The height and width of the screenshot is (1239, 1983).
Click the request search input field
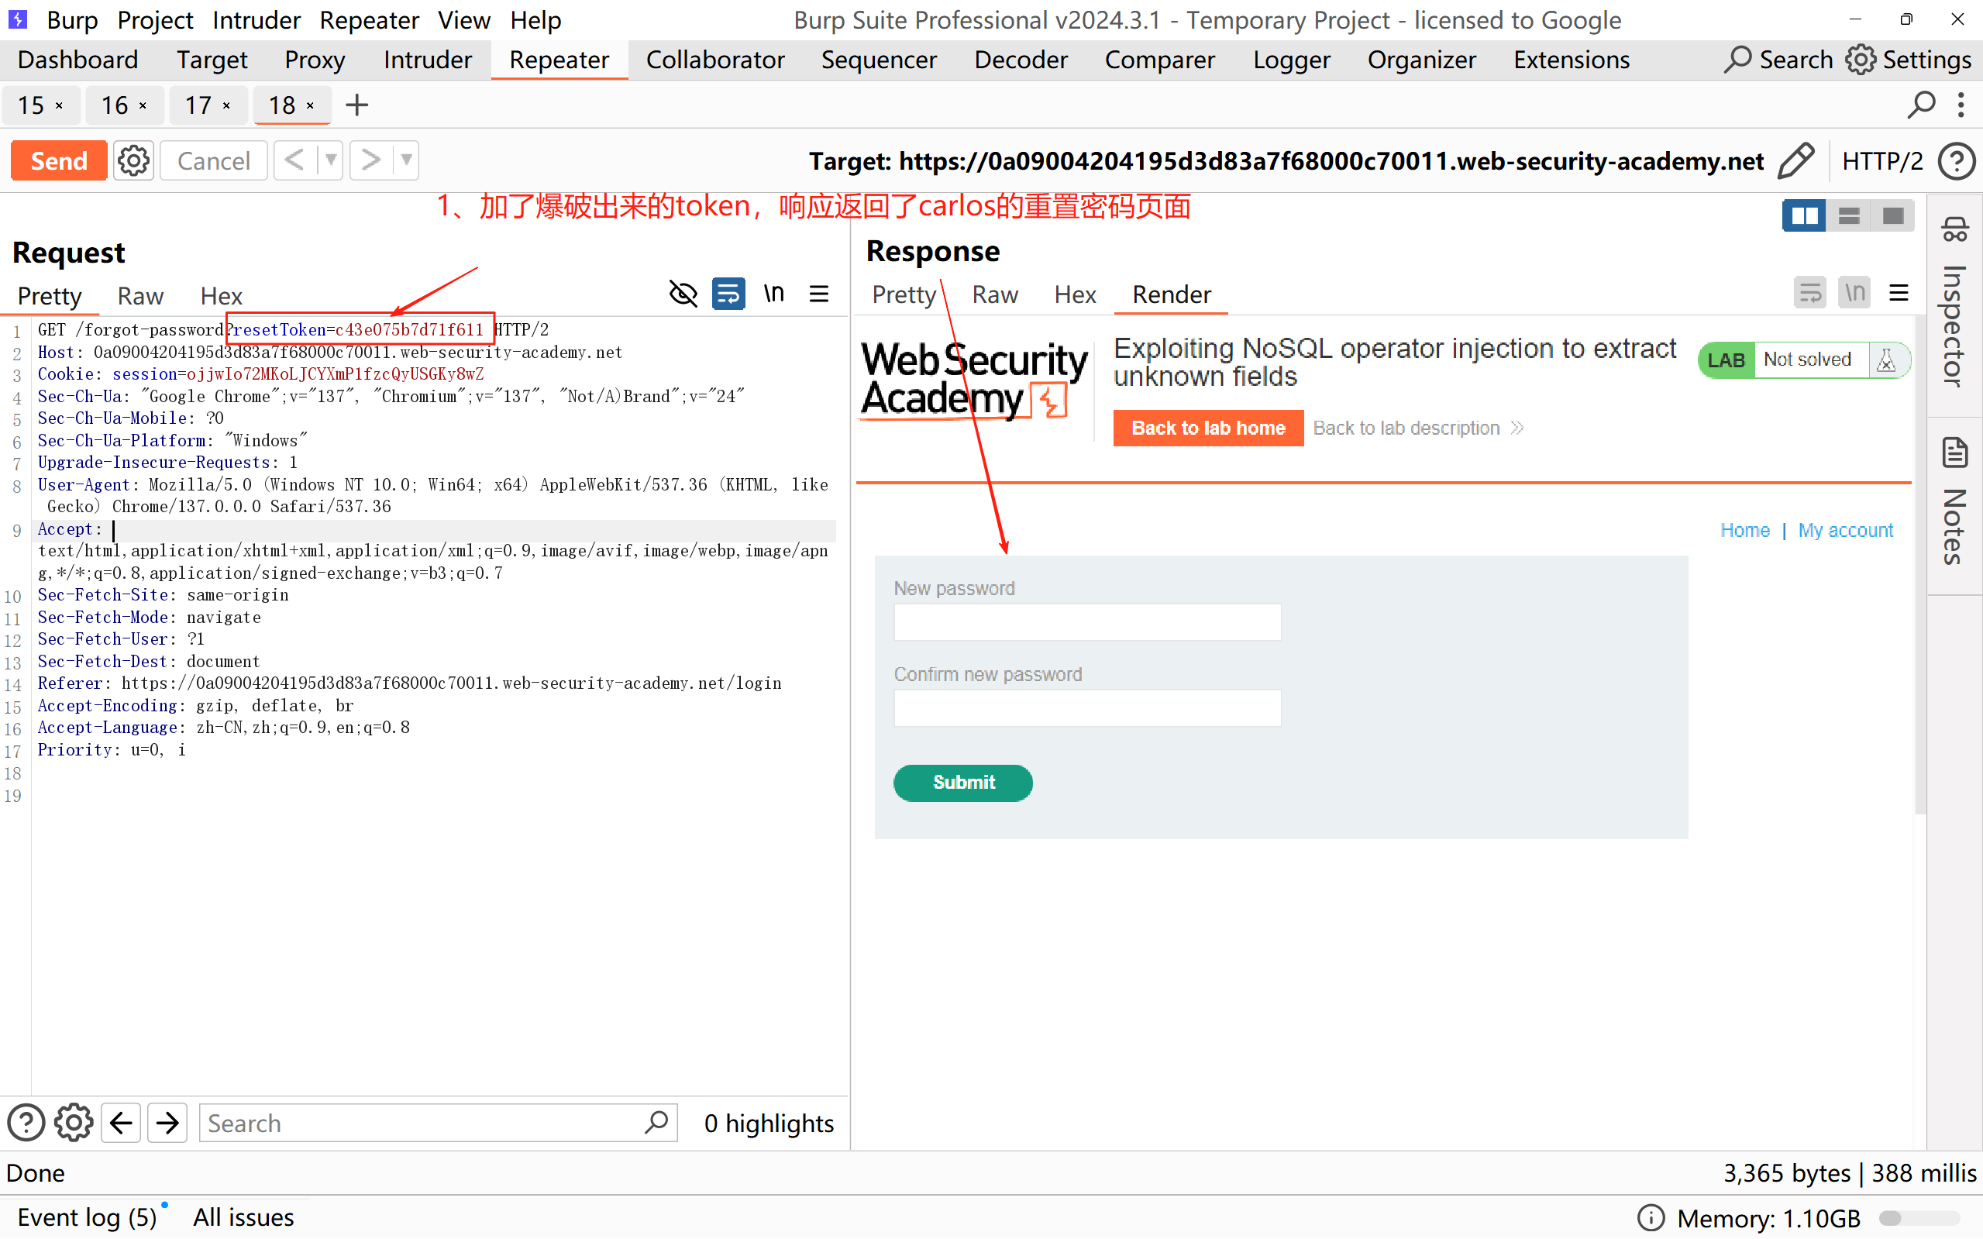click(x=422, y=1123)
